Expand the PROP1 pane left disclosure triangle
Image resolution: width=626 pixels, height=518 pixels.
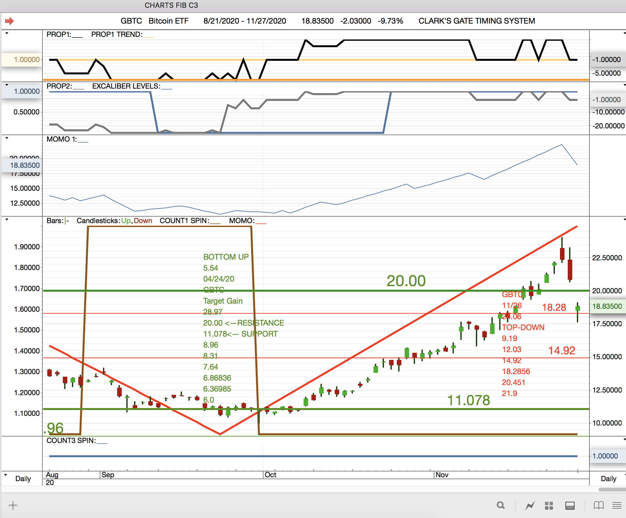click(x=6, y=33)
